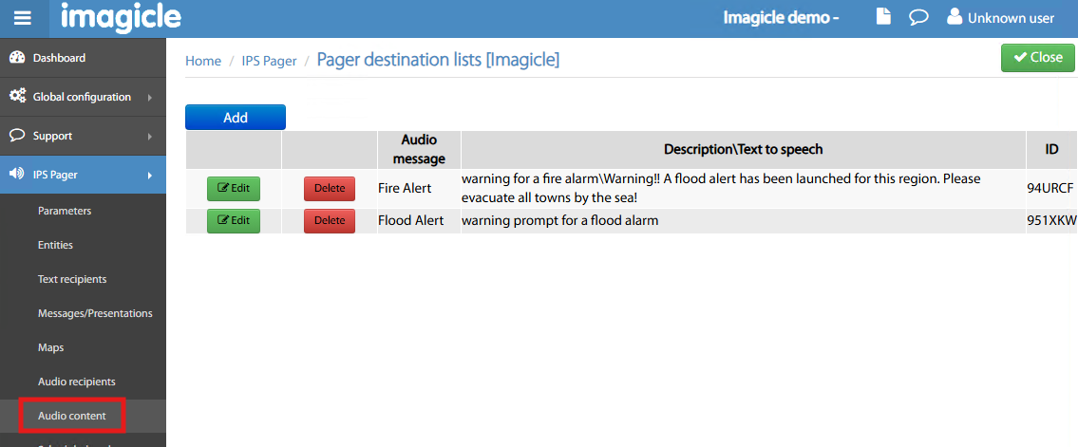Screen dimensions: 1078x447
Task: Click the green Close button
Action: (x=1037, y=57)
